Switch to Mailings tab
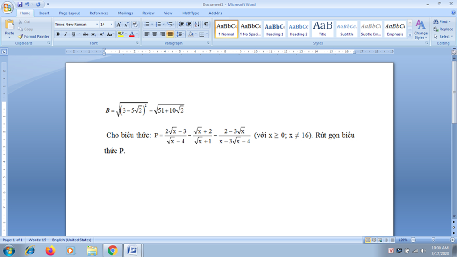The height and width of the screenshot is (257, 457). pyautogui.click(x=125, y=13)
